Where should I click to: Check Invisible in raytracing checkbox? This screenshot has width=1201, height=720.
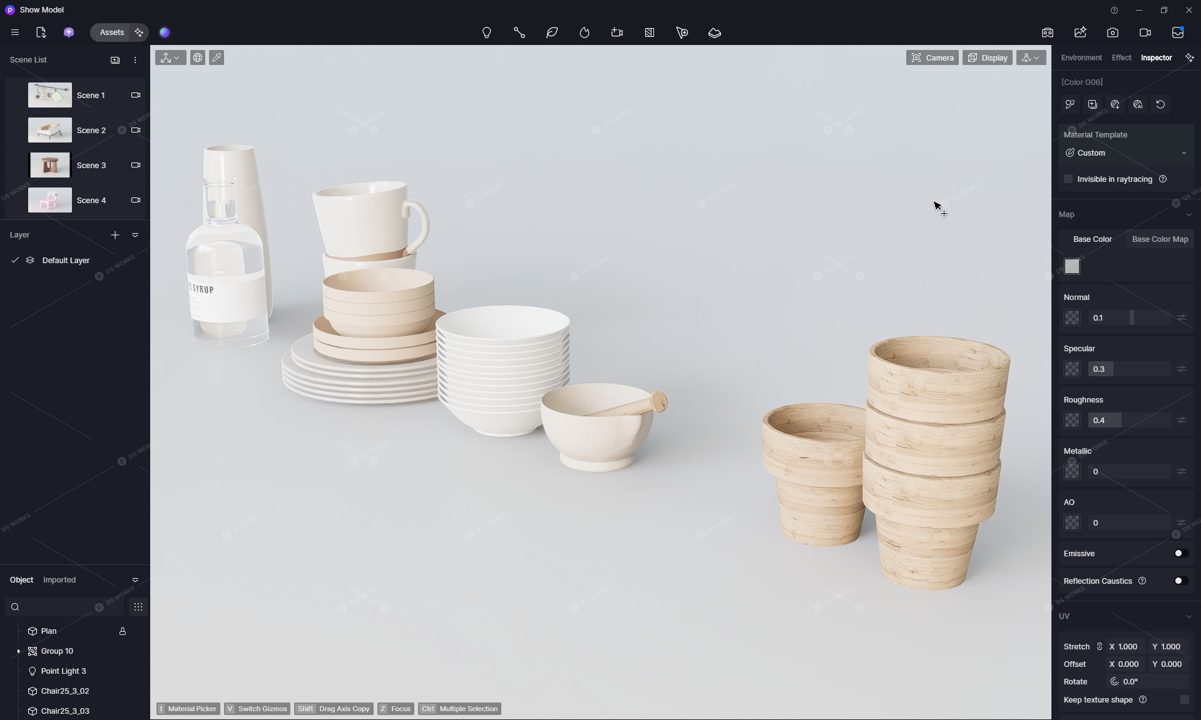point(1068,179)
